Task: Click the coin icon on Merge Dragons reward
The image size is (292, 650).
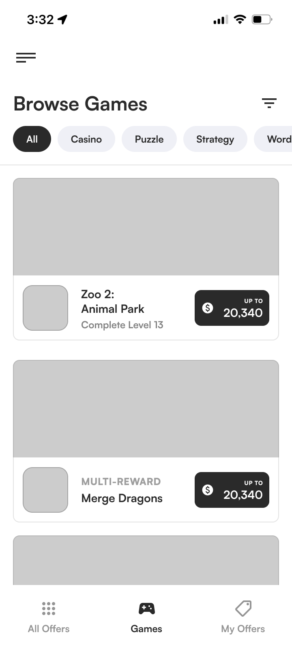Action: click(208, 490)
